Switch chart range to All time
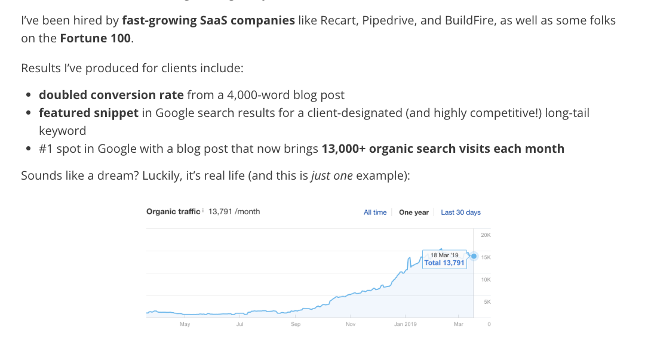The image size is (651, 342). click(375, 212)
